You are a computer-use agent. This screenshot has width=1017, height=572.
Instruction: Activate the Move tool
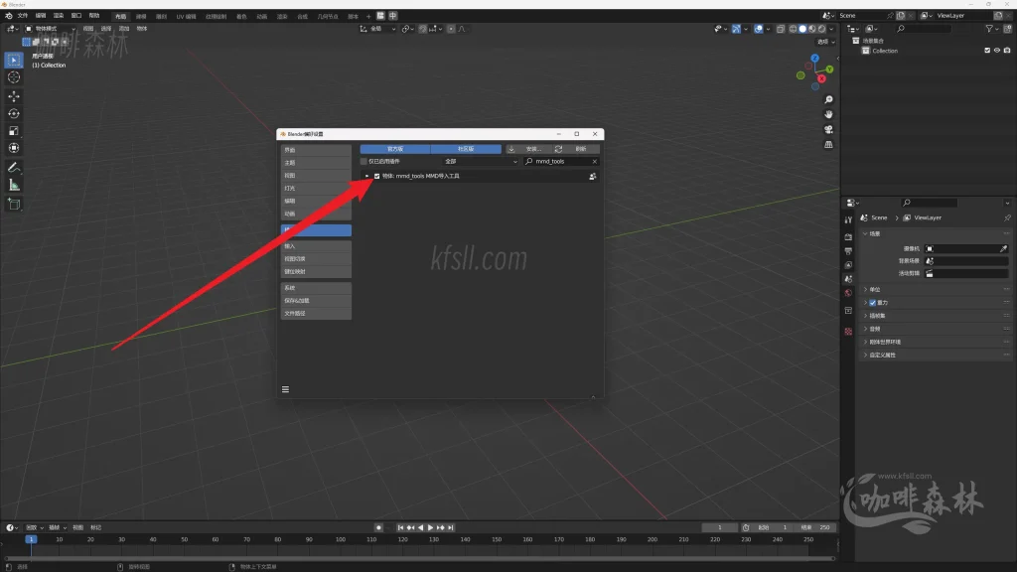14,96
